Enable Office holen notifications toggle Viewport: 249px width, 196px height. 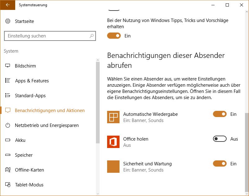[220, 139]
